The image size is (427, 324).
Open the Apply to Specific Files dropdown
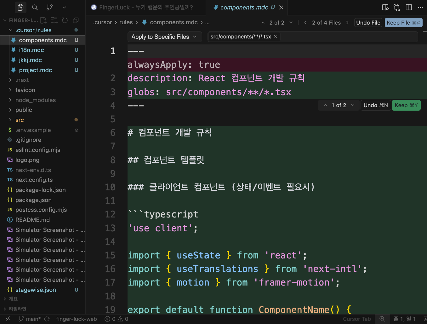coord(164,37)
